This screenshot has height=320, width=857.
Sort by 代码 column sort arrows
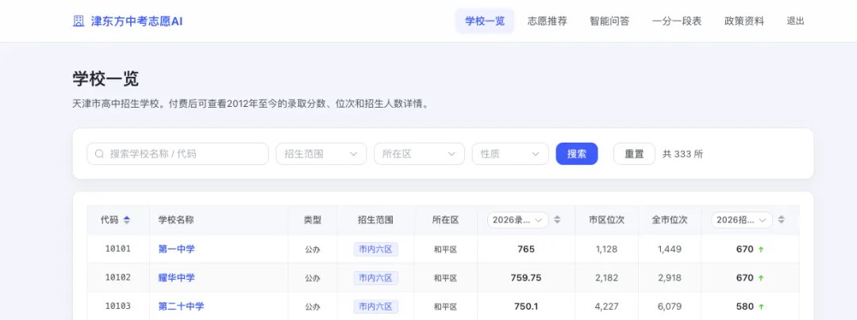[x=127, y=219]
